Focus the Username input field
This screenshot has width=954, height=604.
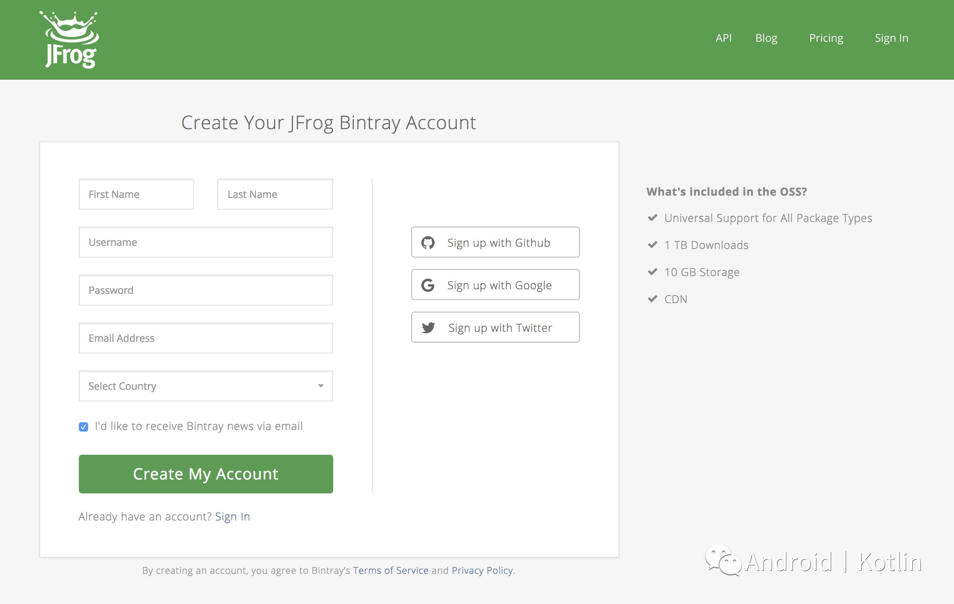pyautogui.click(x=206, y=242)
